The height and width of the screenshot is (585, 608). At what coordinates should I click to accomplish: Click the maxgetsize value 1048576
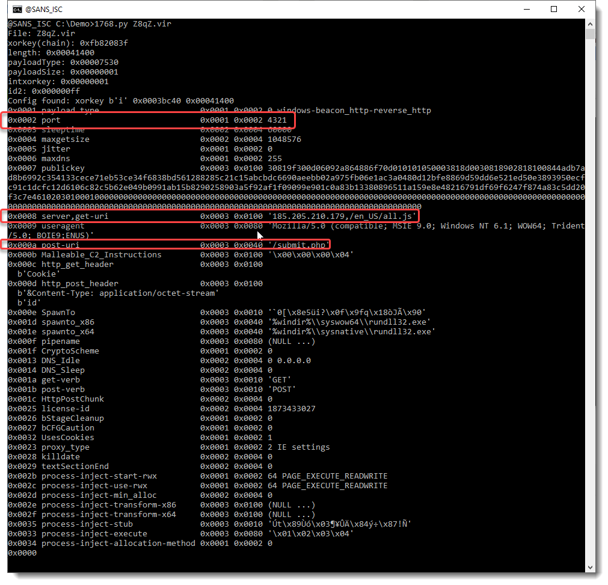click(284, 139)
